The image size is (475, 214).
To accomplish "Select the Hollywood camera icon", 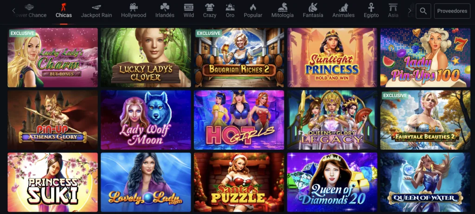I will coord(134,7).
